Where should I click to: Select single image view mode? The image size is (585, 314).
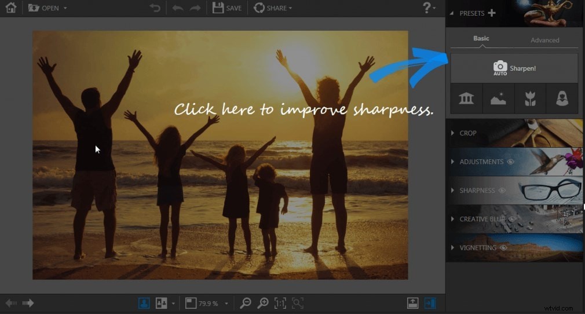[x=144, y=303]
